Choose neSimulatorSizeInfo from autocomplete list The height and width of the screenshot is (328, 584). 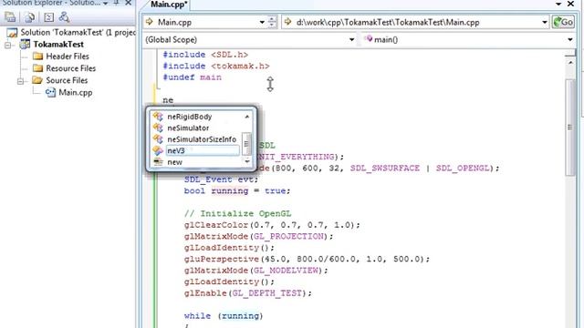[202, 139]
